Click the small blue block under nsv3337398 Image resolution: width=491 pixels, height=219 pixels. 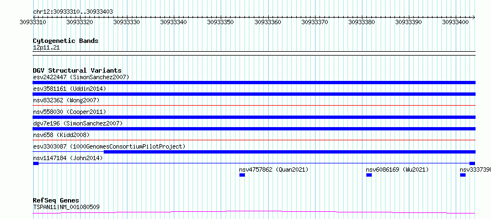coord(463,175)
